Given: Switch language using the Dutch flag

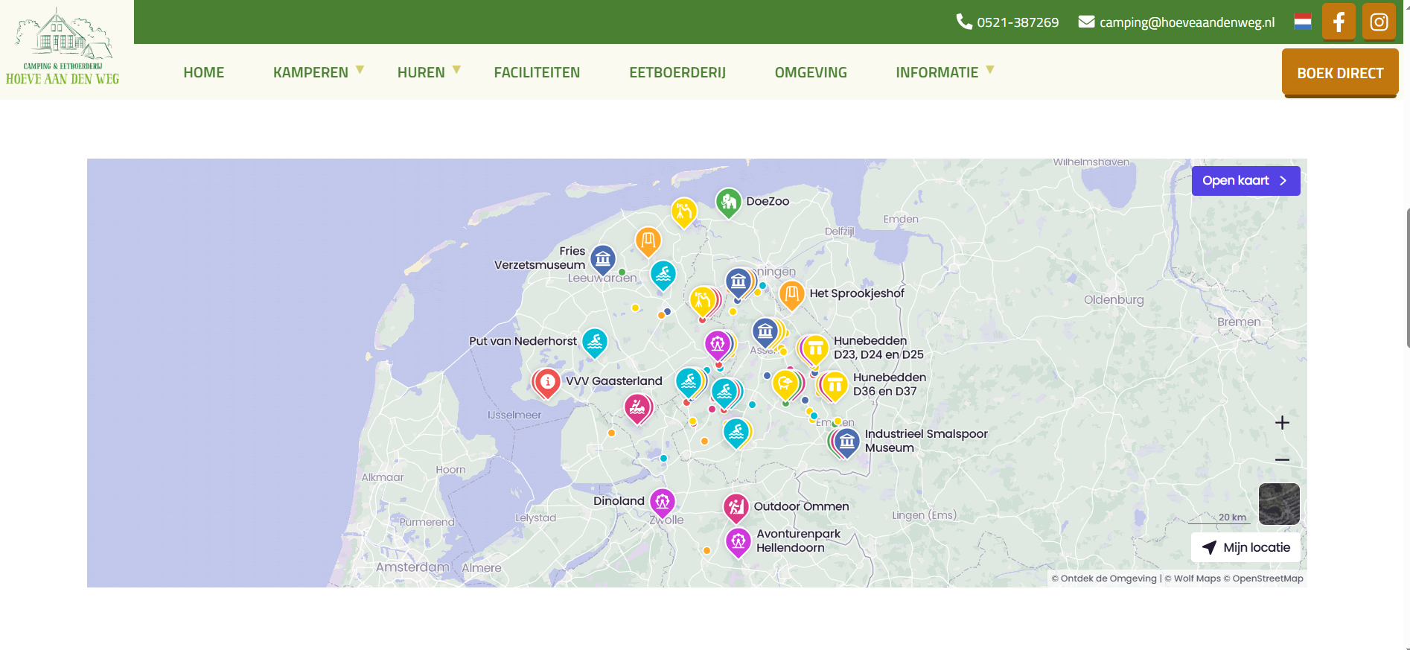Looking at the screenshot, I should (1302, 22).
